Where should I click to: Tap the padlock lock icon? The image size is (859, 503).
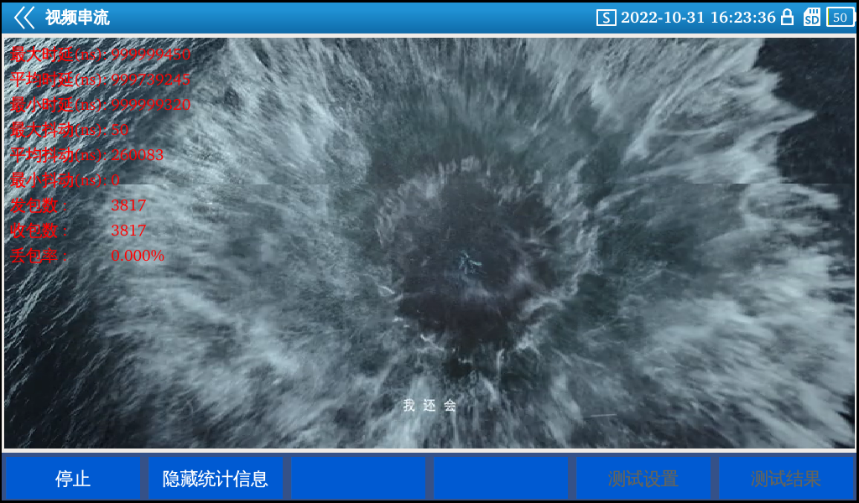click(787, 18)
